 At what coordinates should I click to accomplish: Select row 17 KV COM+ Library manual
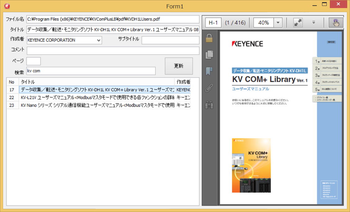coord(98,90)
